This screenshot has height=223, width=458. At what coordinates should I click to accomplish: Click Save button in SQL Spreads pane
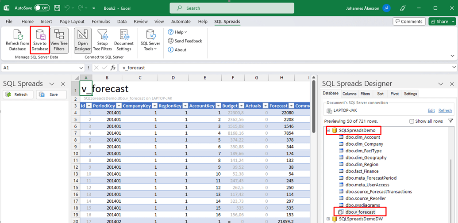[x=51, y=94]
